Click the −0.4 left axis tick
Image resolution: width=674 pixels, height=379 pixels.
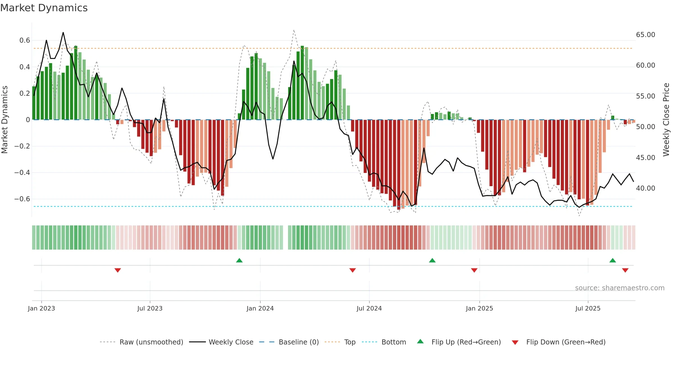click(22, 173)
